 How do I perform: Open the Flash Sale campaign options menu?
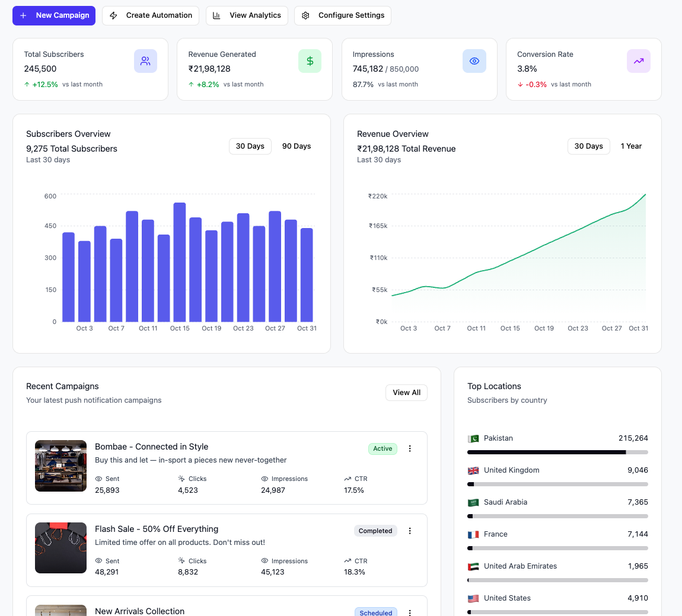click(x=410, y=531)
